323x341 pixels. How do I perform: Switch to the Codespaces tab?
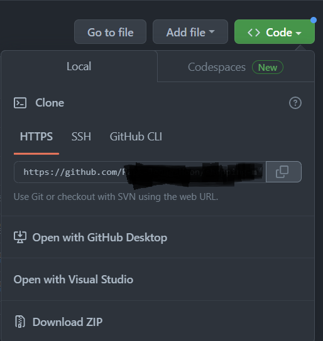(x=236, y=66)
